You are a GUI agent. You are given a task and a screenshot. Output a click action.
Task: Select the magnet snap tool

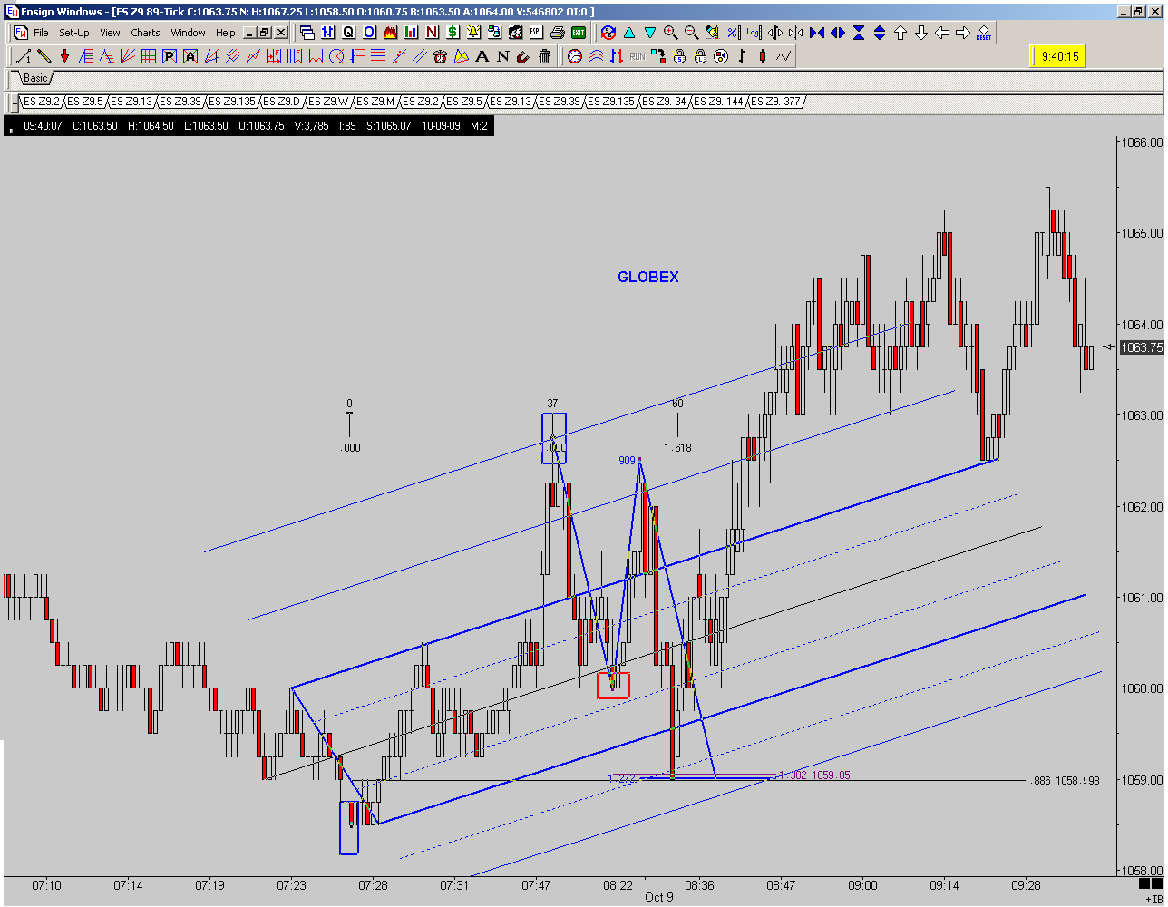coord(523,56)
